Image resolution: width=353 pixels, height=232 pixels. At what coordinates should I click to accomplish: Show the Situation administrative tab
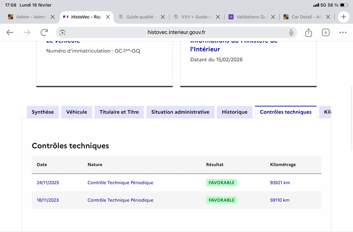pos(180,112)
